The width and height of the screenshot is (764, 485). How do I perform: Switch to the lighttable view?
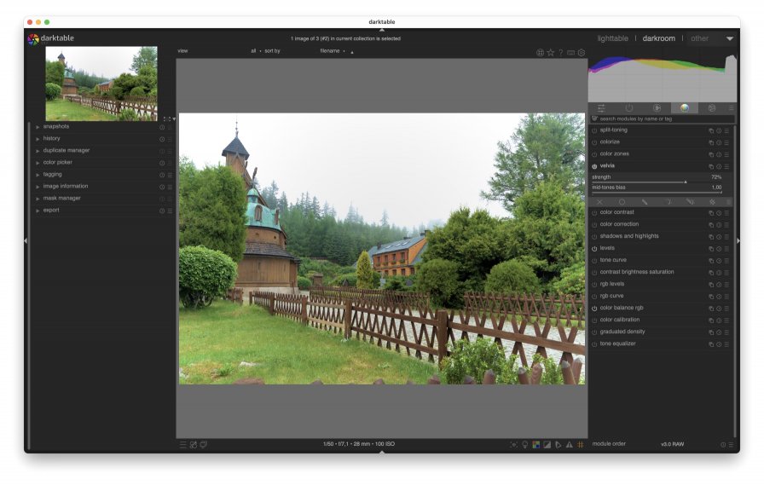(612, 38)
